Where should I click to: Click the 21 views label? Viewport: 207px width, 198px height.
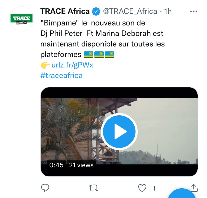click(81, 165)
